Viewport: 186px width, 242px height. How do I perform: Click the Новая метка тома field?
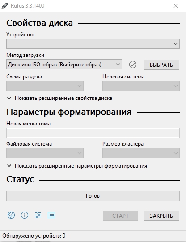93,133
